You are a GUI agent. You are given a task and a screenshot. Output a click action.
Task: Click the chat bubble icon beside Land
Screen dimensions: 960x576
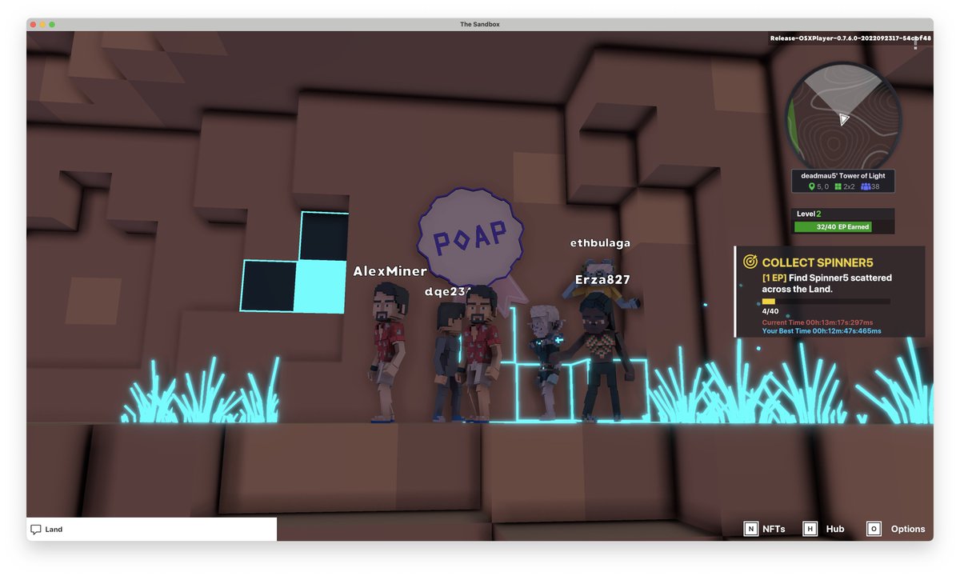point(35,530)
